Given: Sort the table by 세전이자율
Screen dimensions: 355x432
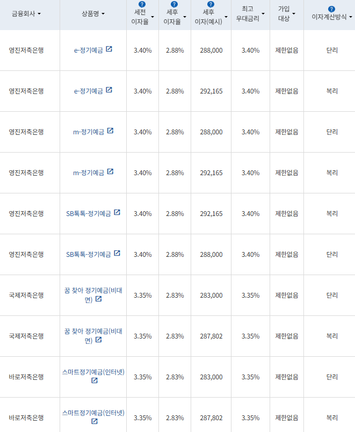Looking at the screenshot, I should pyautogui.click(x=152, y=16).
